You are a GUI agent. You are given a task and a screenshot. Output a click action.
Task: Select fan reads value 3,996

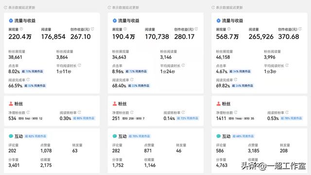pyautogui.click(x=270, y=57)
